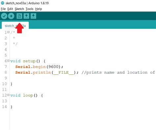Click the '//prints name and location' comment
The width and height of the screenshot is (156, 130).
pyautogui.click(x=118, y=72)
